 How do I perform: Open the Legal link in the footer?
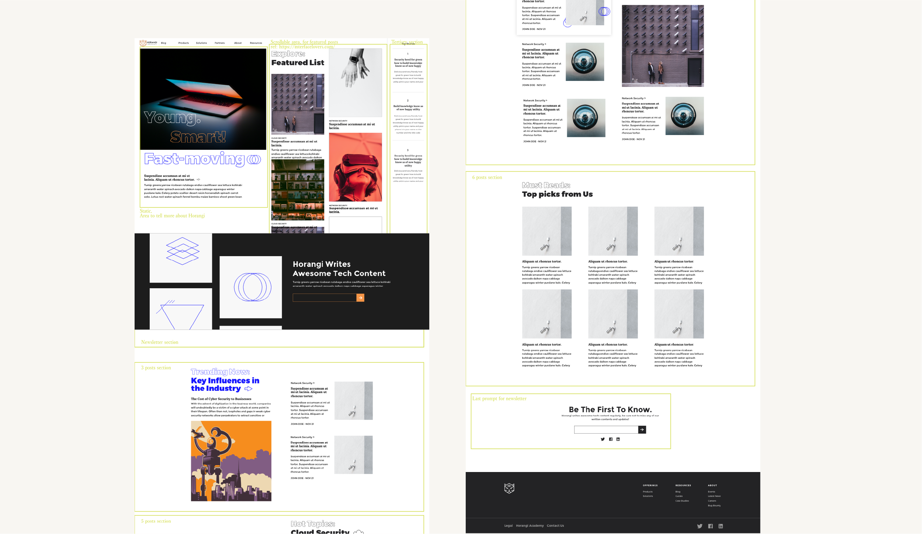tap(508, 526)
